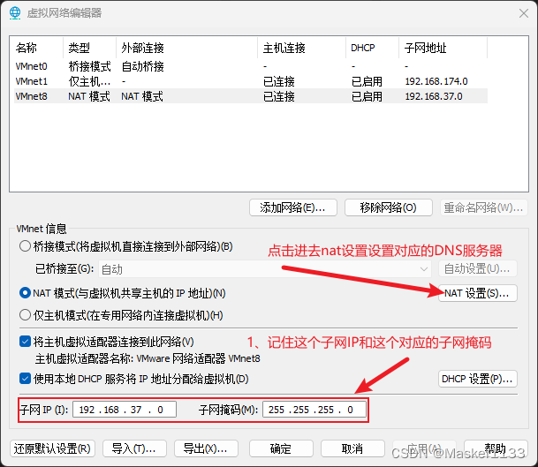Select the VMnet1 row
538x467 pixels.
pos(251,81)
